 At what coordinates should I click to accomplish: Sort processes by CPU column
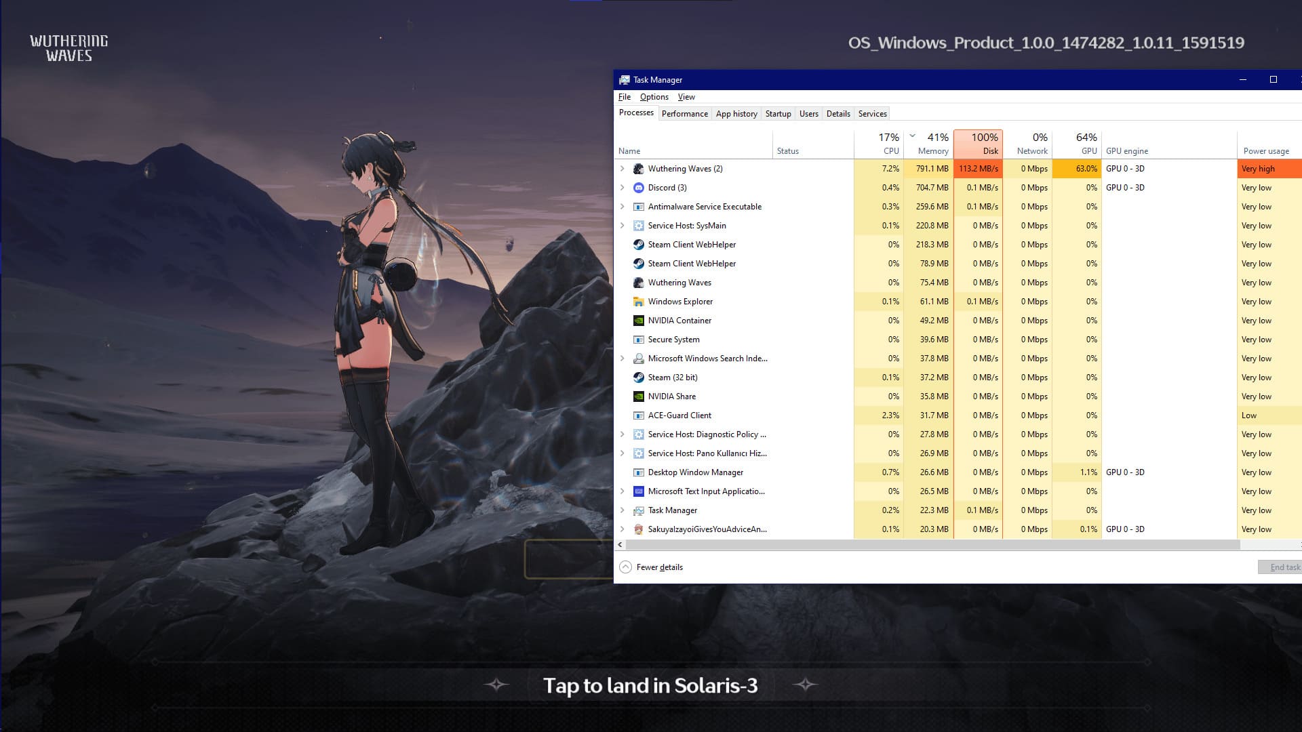pos(879,144)
